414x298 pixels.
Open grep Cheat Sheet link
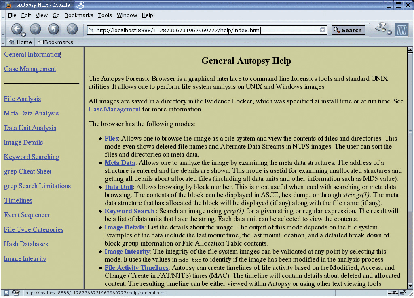(28, 172)
